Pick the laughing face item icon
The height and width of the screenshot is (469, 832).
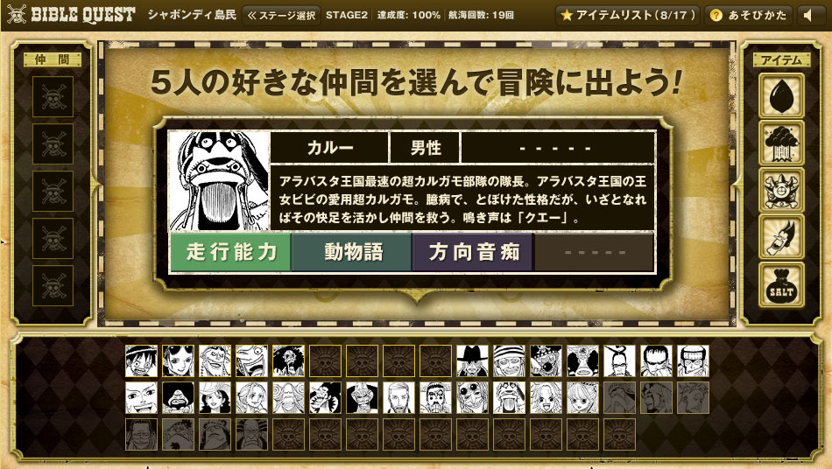pyautogui.click(x=781, y=237)
